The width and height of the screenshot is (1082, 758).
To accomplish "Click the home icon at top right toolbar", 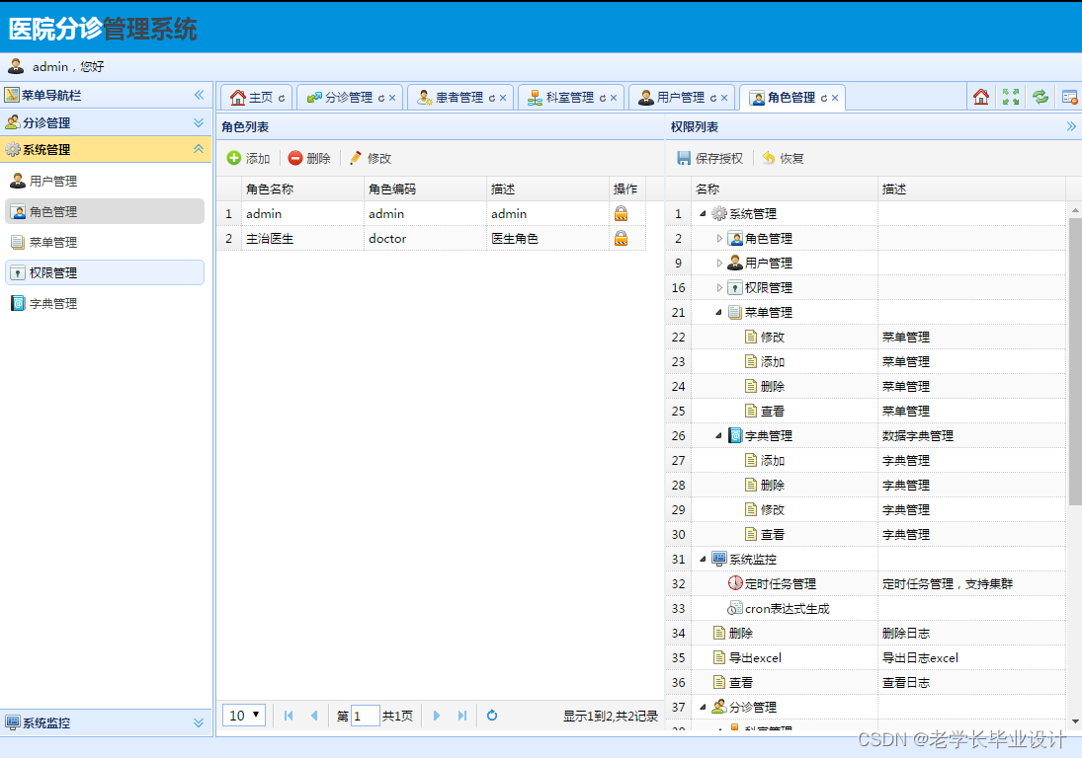I will [x=980, y=96].
